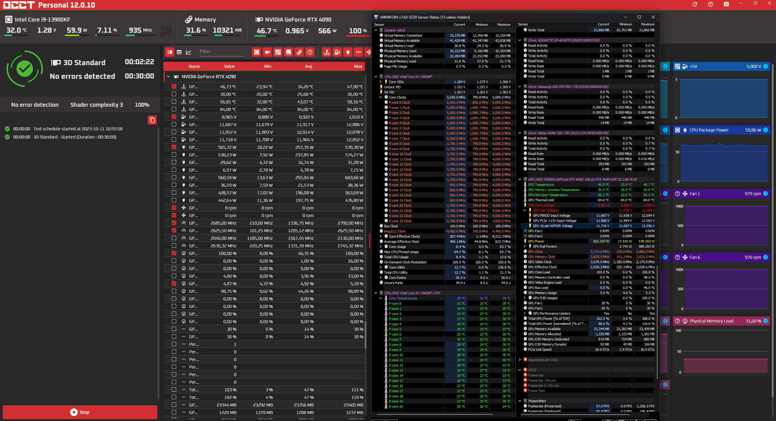Image resolution: width=776 pixels, height=421 pixels.
Task: Collapse the NVIDIA GeForce RTX 4090 sensor group
Action: (168, 77)
